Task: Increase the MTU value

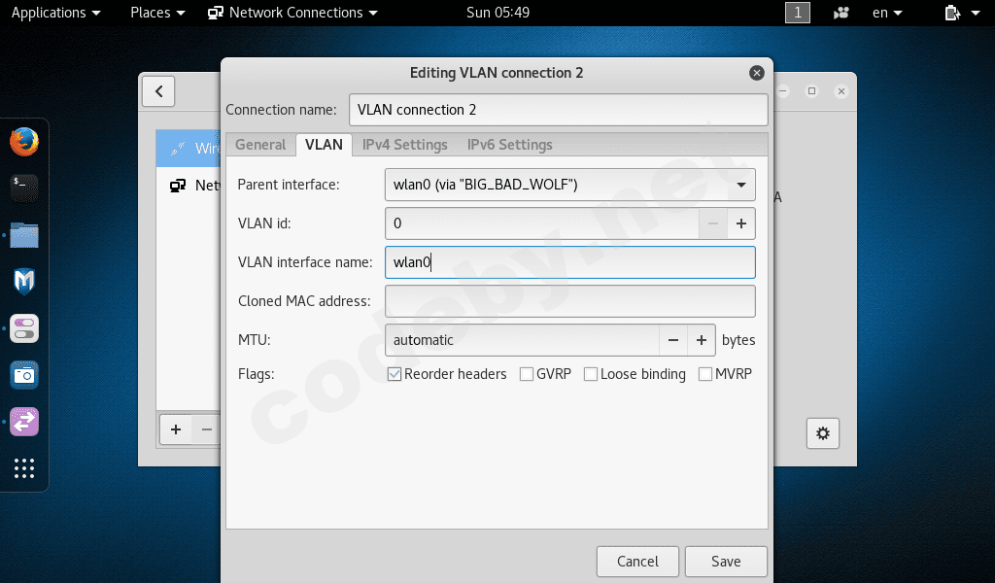Action: coord(702,340)
